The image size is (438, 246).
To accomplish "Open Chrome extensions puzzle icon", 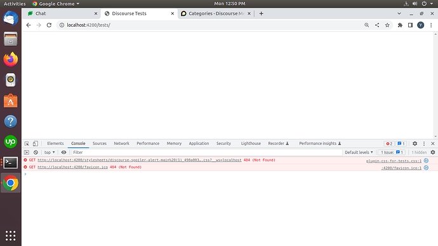I will pos(400,25).
